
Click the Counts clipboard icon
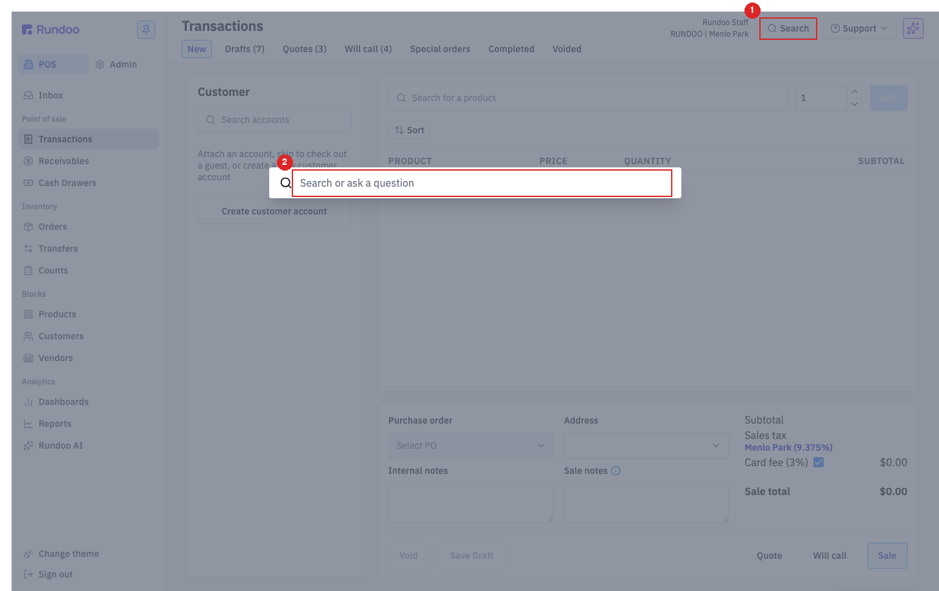coord(28,270)
